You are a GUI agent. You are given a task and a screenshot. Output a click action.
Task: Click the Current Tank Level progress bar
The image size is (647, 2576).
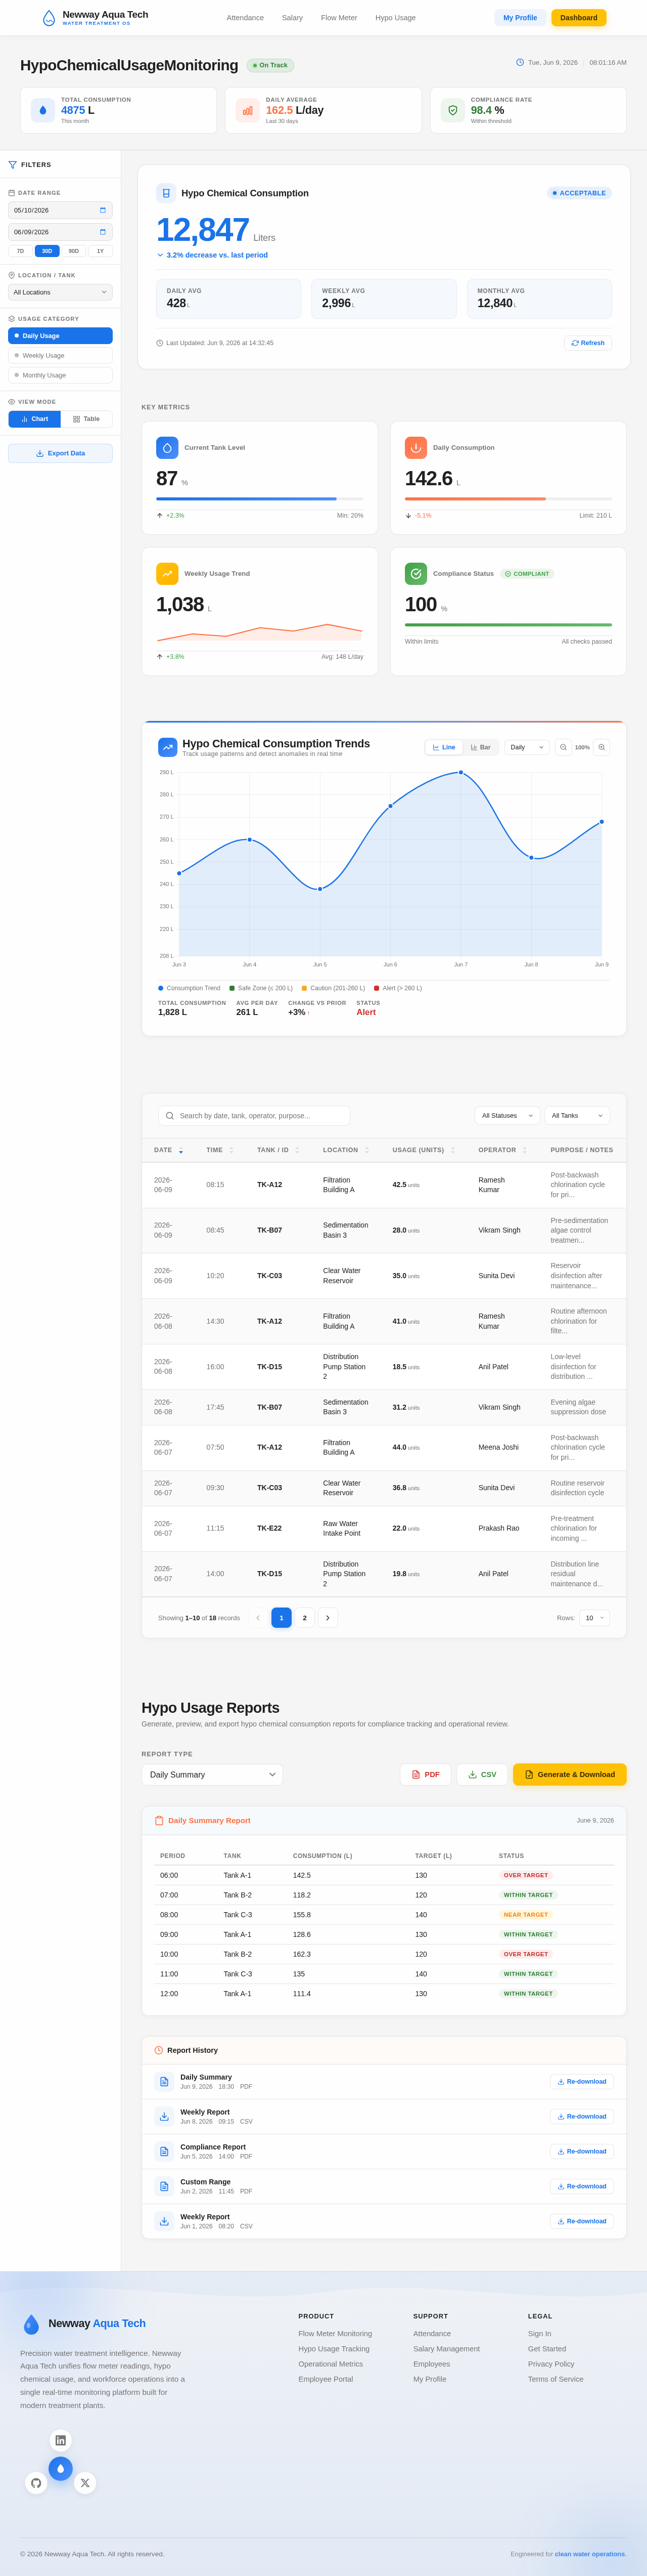click(x=260, y=498)
